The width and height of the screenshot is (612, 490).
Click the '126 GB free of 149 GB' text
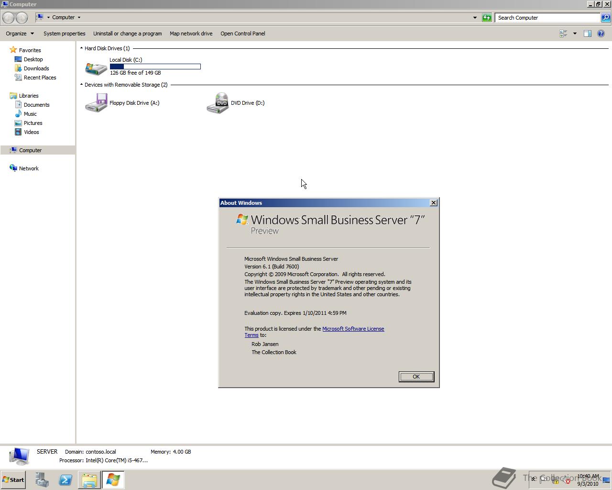click(x=135, y=73)
